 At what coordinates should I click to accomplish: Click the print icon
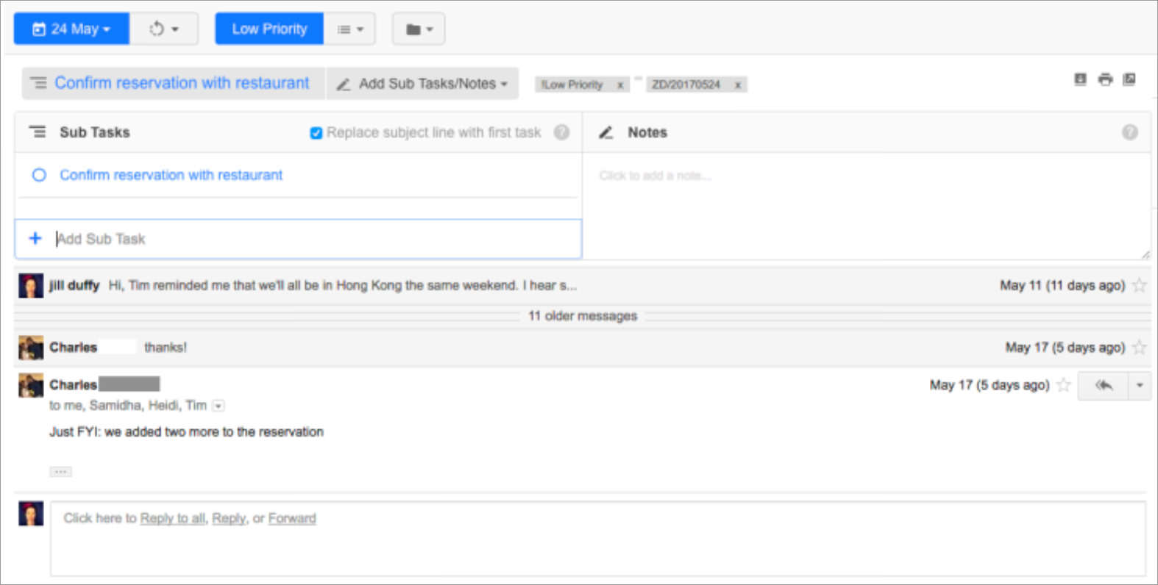(1105, 79)
